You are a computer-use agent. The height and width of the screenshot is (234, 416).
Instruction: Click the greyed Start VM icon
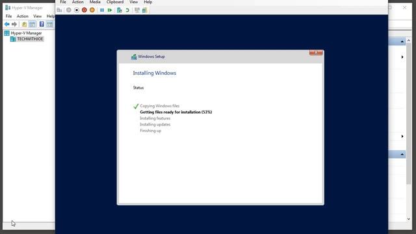(x=69, y=10)
